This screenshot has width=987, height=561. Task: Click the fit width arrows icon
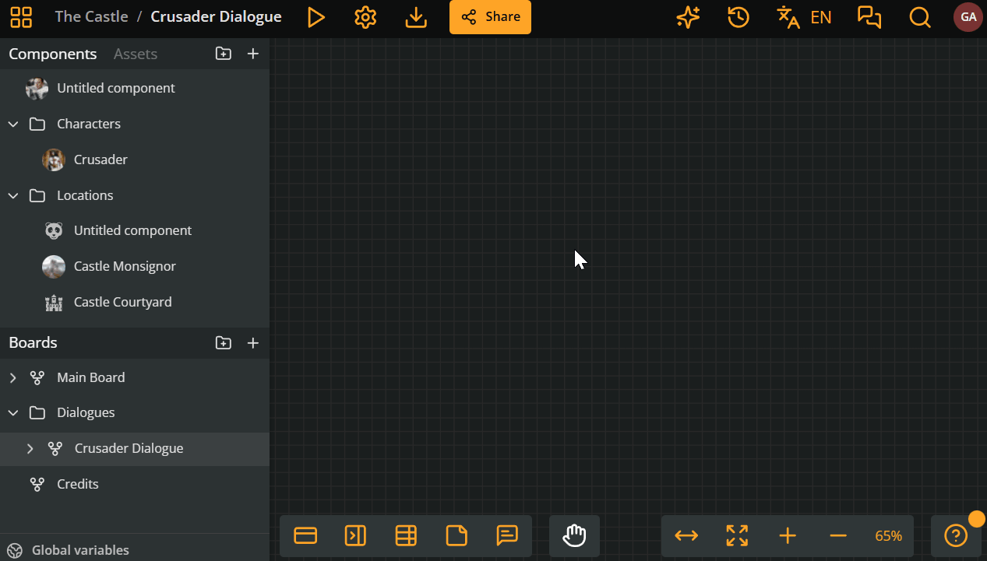pos(686,535)
